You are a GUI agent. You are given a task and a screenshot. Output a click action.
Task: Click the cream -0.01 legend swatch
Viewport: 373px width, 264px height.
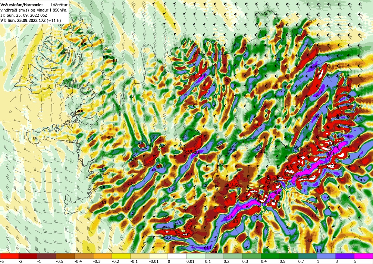pos(159,256)
